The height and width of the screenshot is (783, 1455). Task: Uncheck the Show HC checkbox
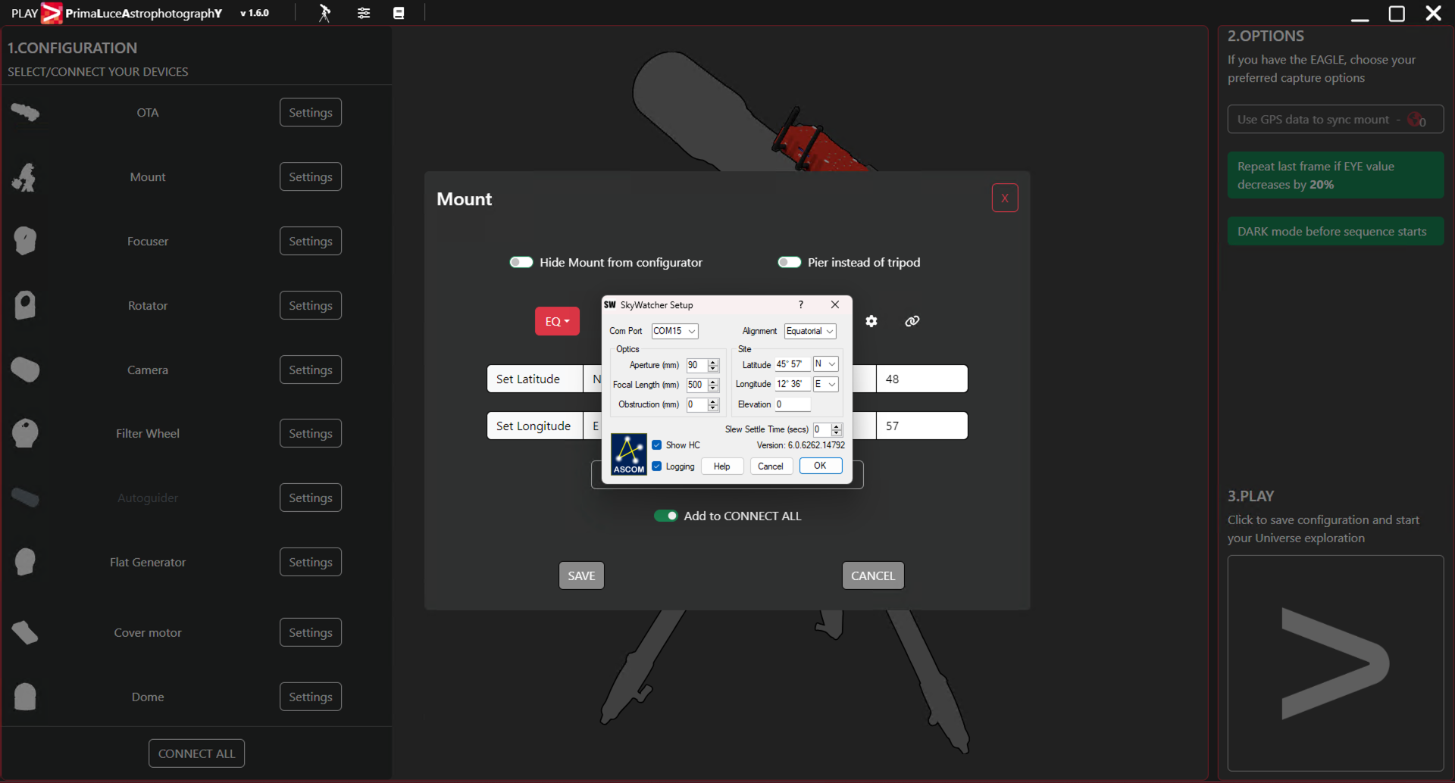pos(657,445)
